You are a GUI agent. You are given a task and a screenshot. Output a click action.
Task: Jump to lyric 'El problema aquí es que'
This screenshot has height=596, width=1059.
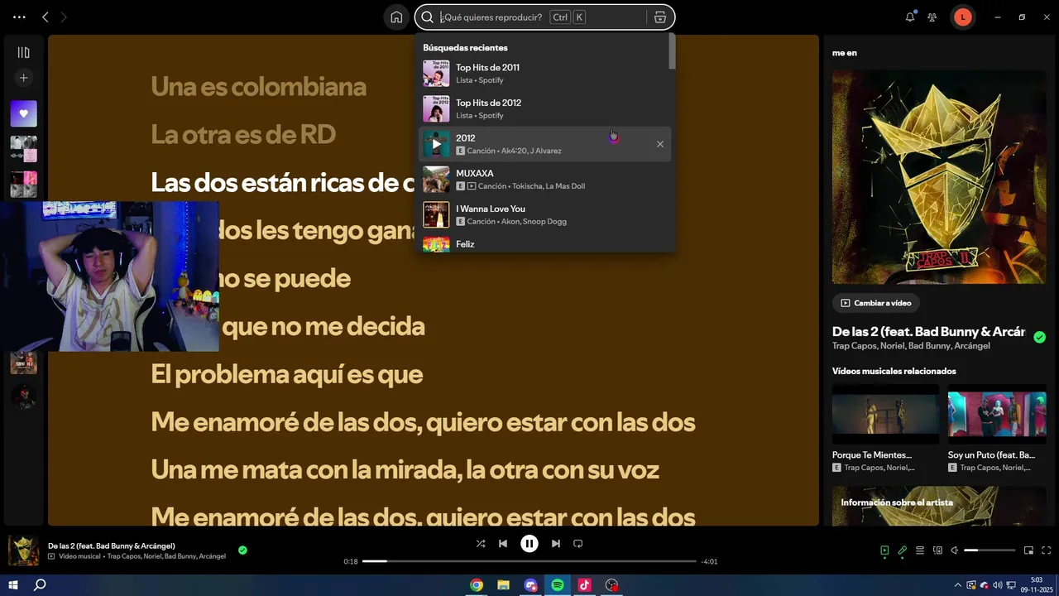pos(287,375)
